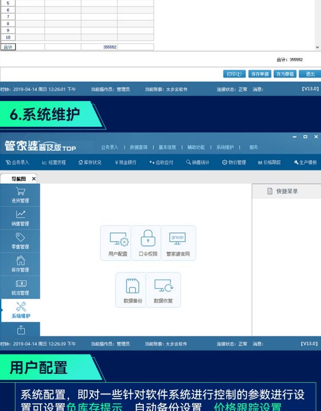The height and width of the screenshot is (411, 321).
Task: Select the 合计 row header cell
Action: [x=8, y=47]
